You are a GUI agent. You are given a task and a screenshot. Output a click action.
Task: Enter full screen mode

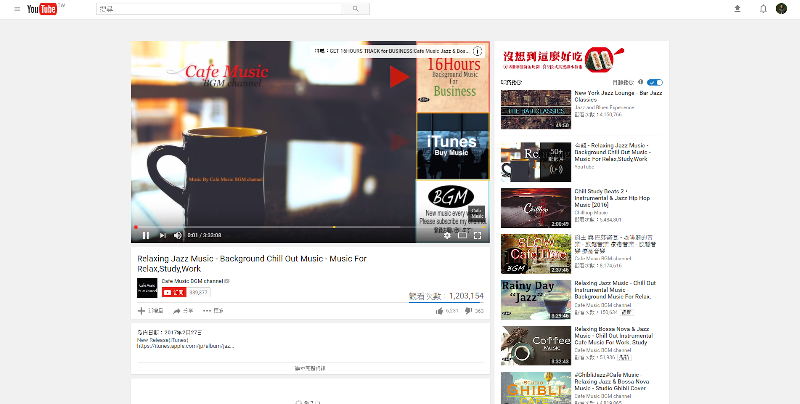pos(477,235)
